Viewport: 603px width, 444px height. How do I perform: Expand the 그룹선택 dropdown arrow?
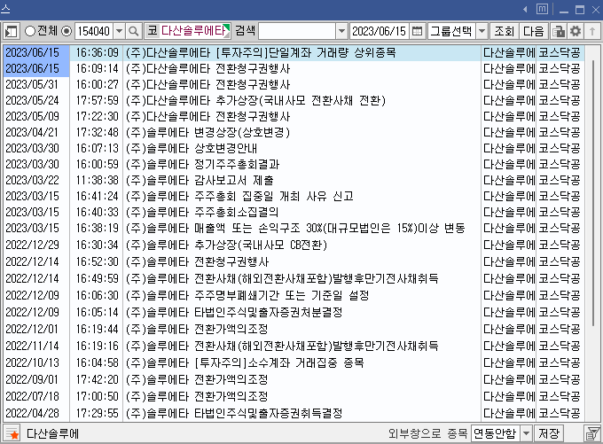pyautogui.click(x=482, y=31)
